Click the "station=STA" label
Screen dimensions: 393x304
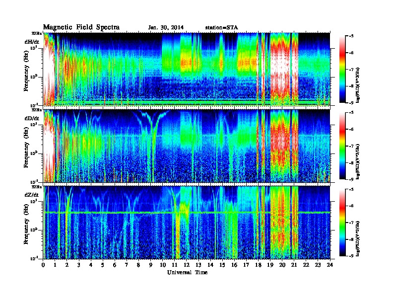coord(221,28)
